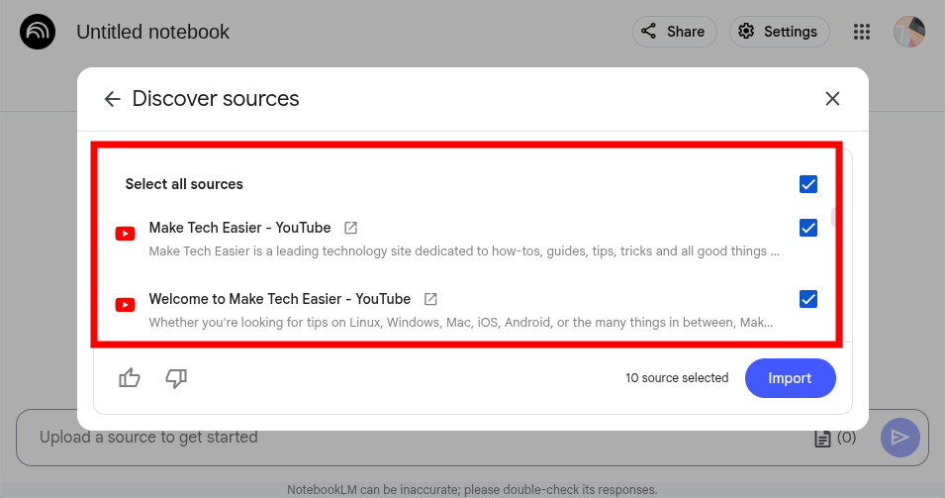The height and width of the screenshot is (498, 945).
Task: Uncheck Welcome to Make Tech Easier source
Action: pyautogui.click(x=808, y=299)
